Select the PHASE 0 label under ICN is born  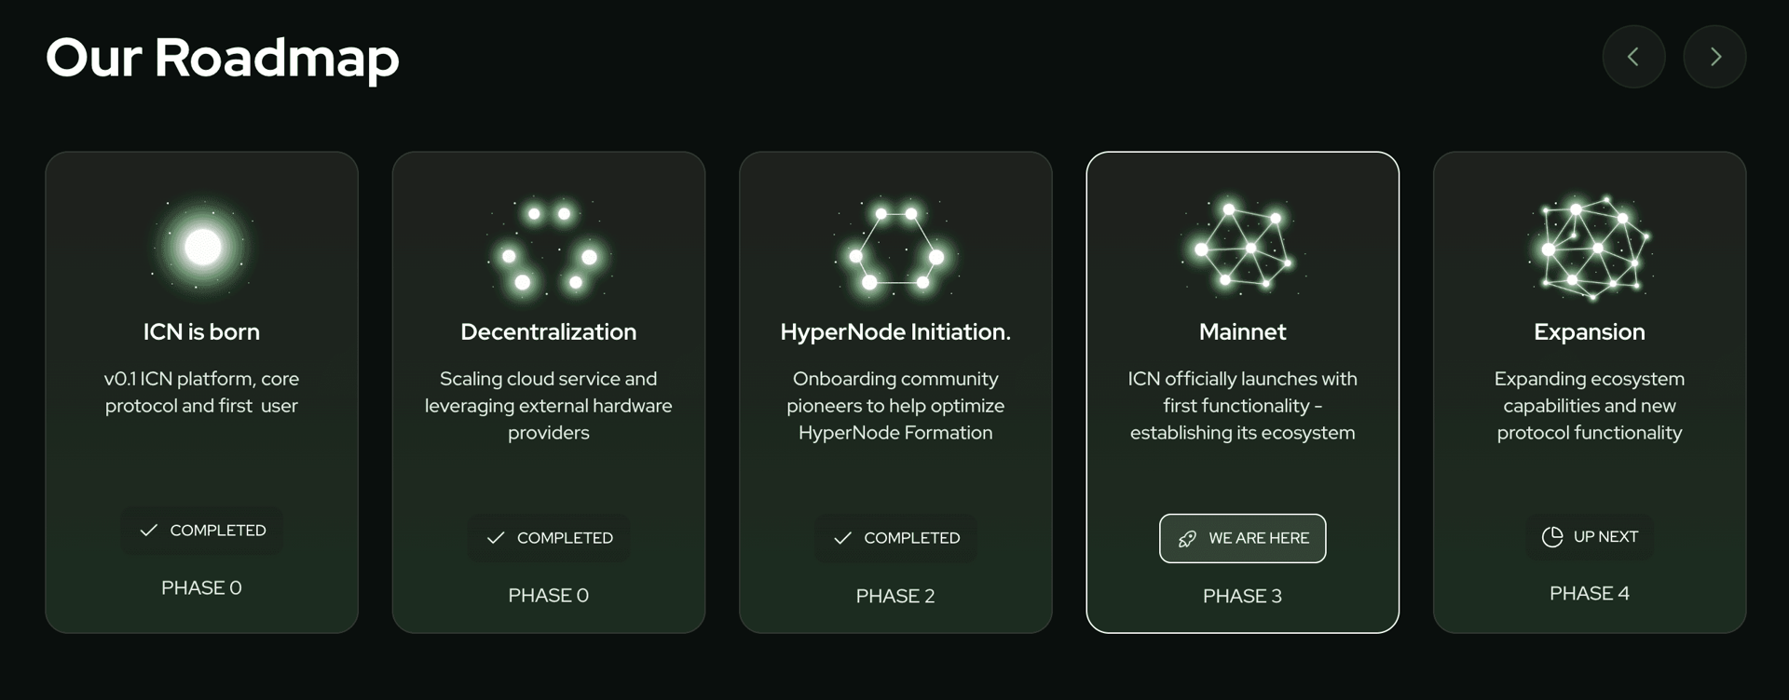pyautogui.click(x=201, y=587)
